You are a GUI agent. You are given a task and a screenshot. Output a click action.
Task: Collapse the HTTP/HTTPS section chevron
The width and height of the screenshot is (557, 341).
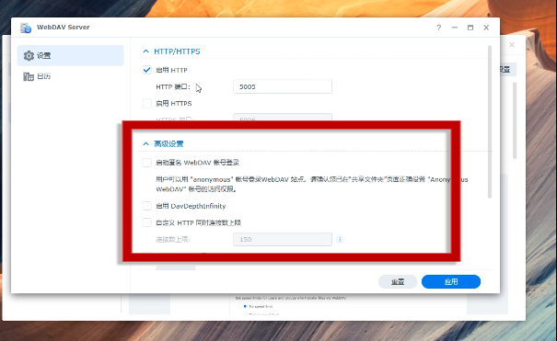pos(145,51)
